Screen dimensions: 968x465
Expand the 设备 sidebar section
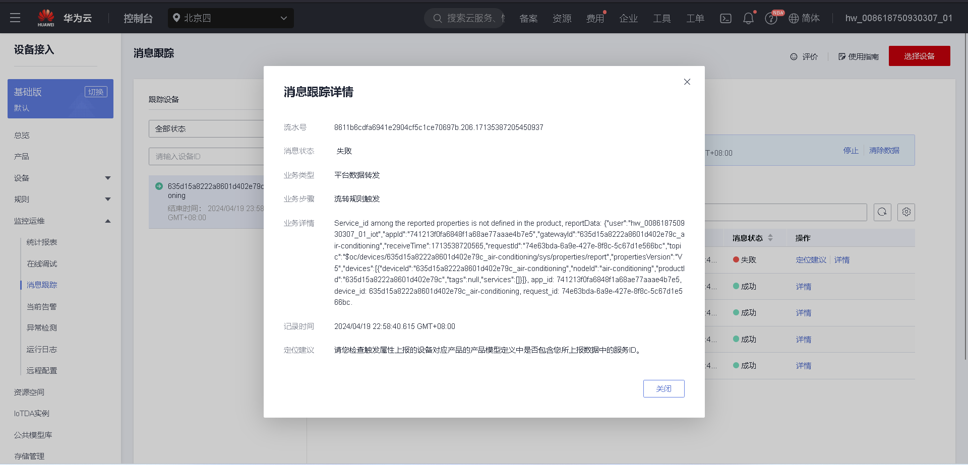click(x=60, y=178)
